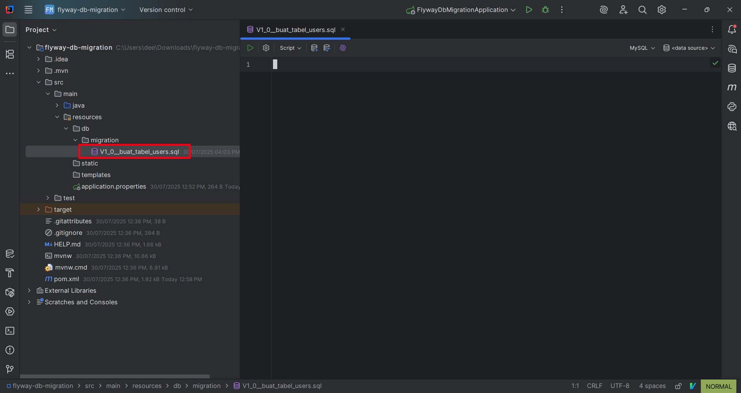Open the Project view dropdown
Viewport: 741px width, 393px height.
click(41, 30)
